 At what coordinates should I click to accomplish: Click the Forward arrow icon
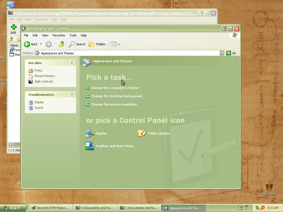[49, 44]
